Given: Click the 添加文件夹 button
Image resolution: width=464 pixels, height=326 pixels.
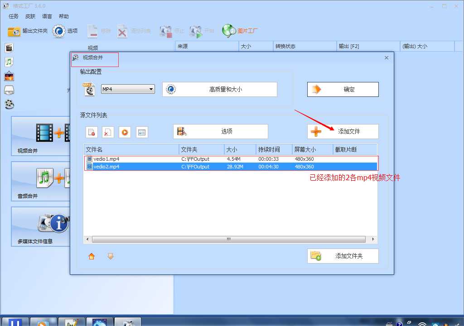Looking at the screenshot, I should click(343, 256).
